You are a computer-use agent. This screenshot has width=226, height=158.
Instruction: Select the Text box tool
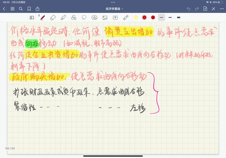coord(115,18)
